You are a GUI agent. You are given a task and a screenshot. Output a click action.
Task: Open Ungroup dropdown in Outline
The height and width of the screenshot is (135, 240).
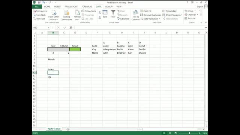click(197, 15)
